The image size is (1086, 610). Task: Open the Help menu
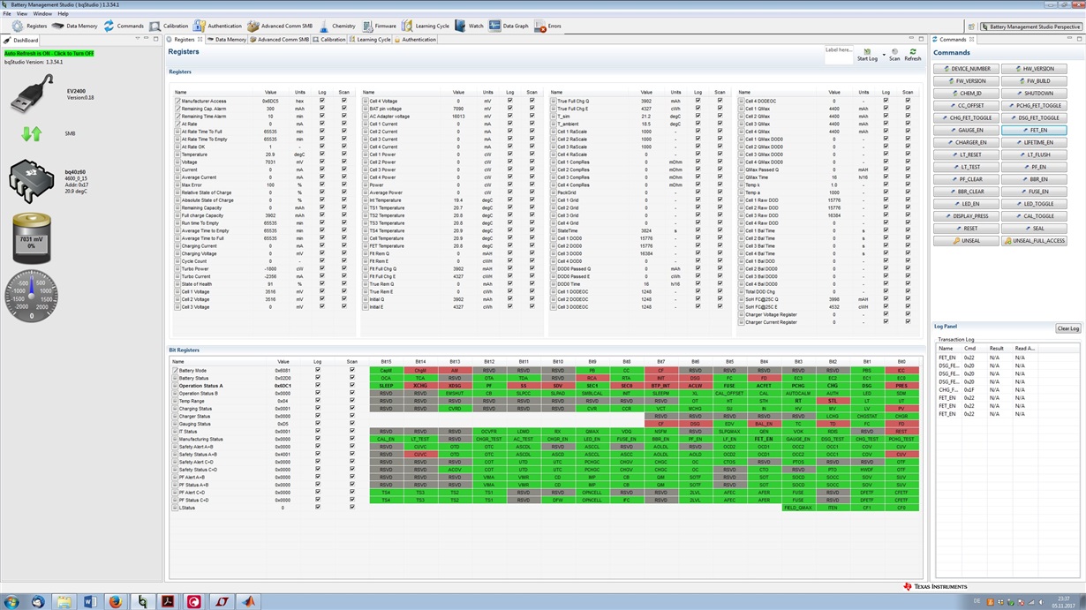click(x=64, y=14)
